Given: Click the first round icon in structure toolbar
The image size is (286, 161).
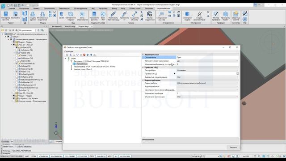Looking at the screenshot, I should click(x=67, y=55).
